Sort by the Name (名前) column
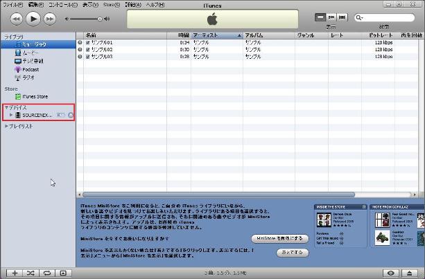The width and height of the screenshot is (425, 279). point(125,35)
